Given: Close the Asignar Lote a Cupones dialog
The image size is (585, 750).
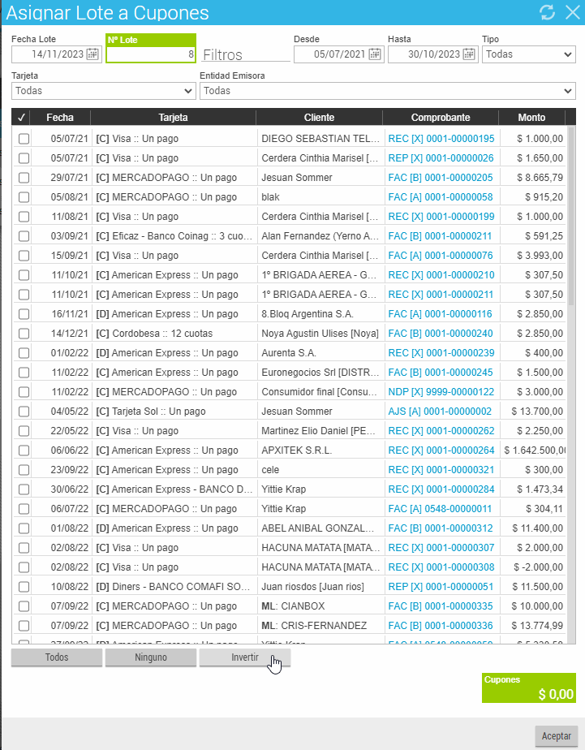Looking at the screenshot, I should tap(573, 12).
